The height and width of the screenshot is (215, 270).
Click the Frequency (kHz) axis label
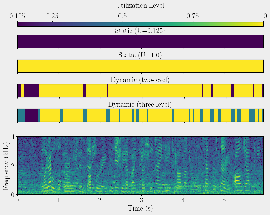(x=6, y=166)
